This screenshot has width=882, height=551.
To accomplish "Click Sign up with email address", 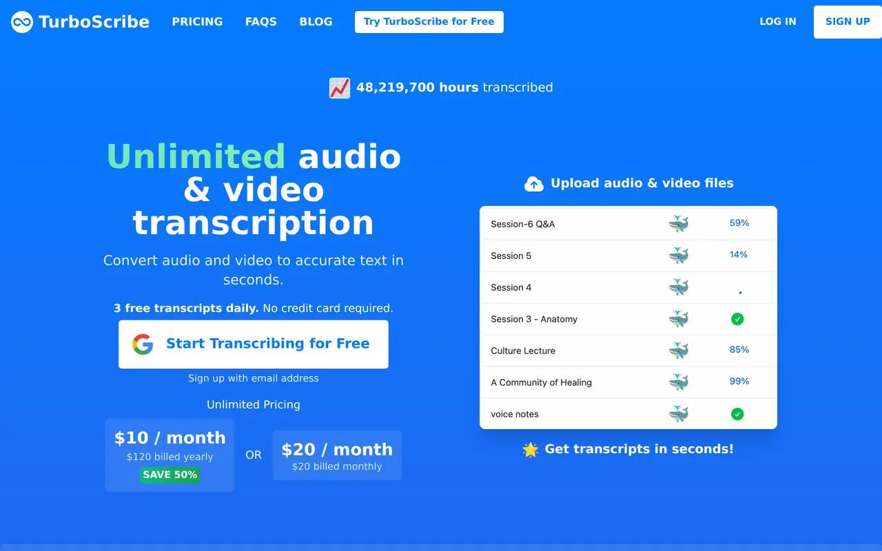I will pos(254,378).
